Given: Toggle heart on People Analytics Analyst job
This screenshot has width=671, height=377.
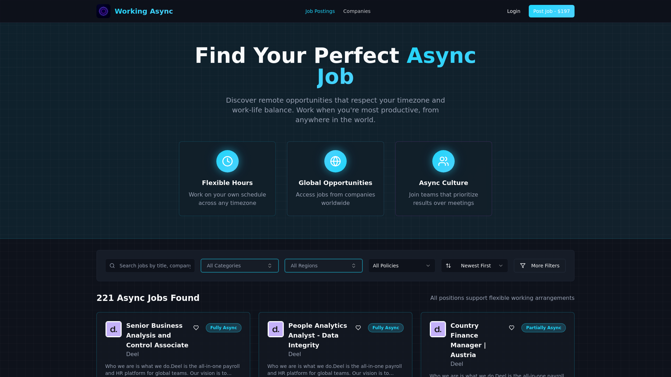Looking at the screenshot, I should click(358, 328).
